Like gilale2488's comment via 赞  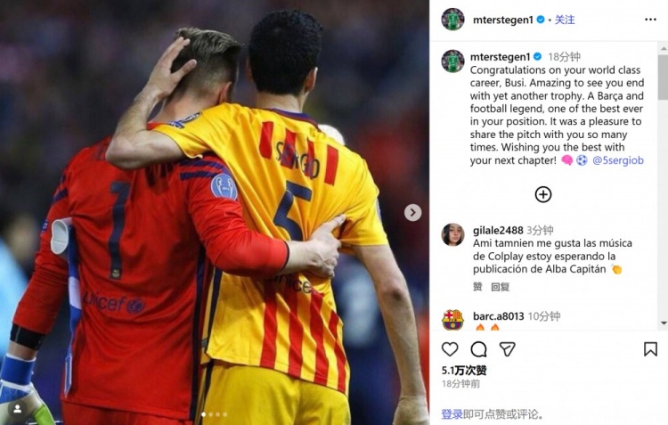click(477, 287)
